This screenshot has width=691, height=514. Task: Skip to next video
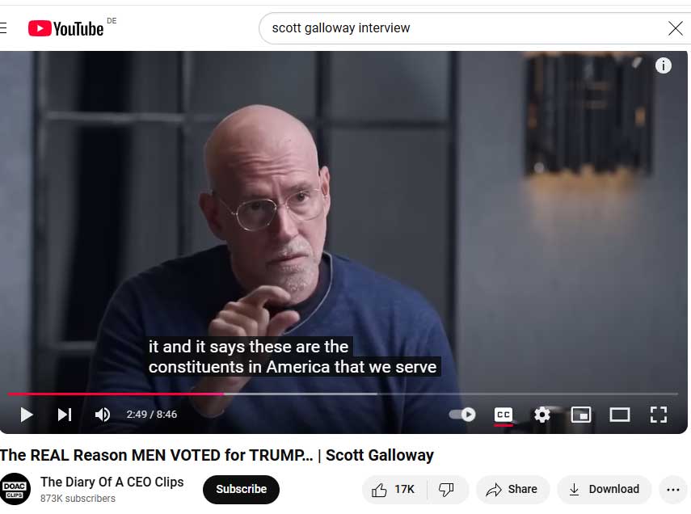point(65,415)
